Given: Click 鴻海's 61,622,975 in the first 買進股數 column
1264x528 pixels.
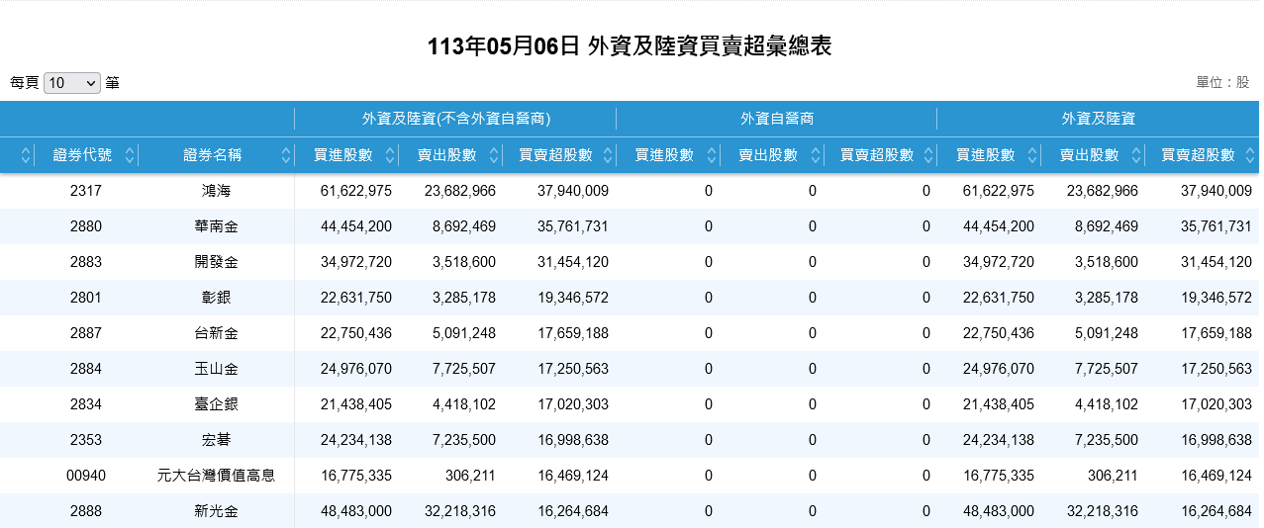Looking at the screenshot, I should point(356,191).
